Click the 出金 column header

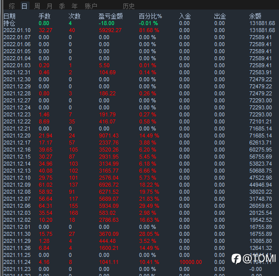click(x=220, y=17)
